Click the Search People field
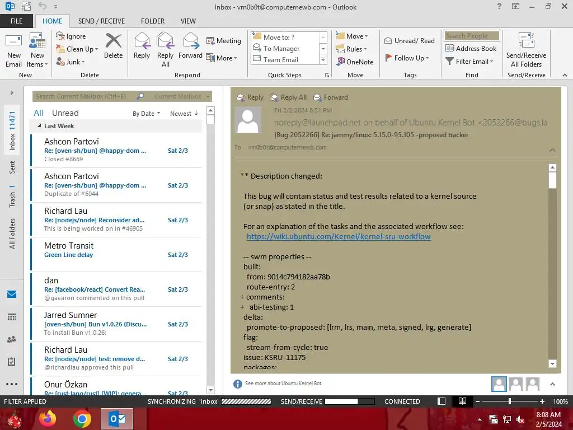Viewport: 573px width, 430px height. (x=472, y=36)
